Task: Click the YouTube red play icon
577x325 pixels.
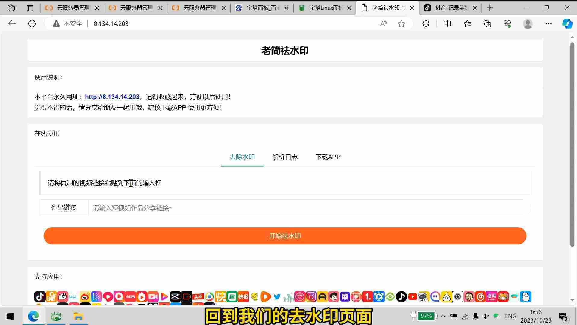Action: click(x=413, y=297)
